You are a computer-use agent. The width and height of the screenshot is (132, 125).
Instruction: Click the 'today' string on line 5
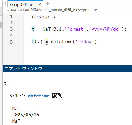(85, 42)
